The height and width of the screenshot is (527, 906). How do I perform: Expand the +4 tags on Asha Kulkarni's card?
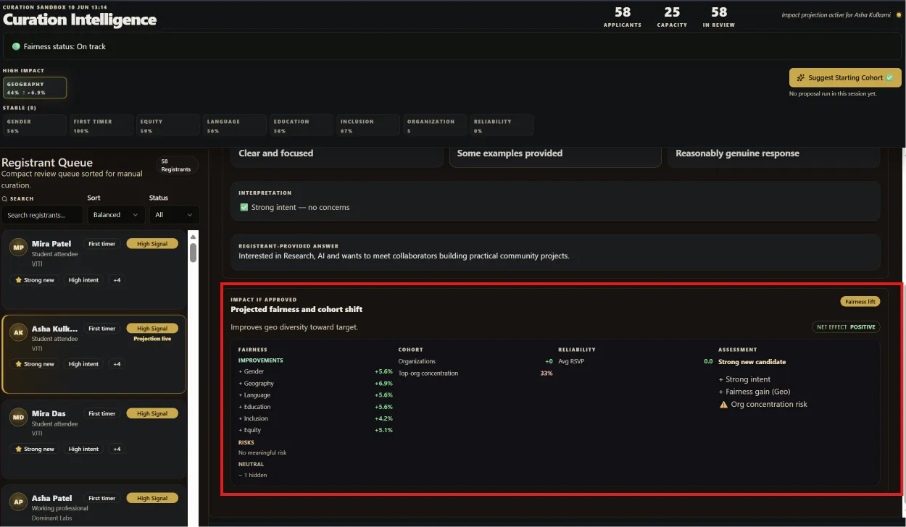coord(116,363)
